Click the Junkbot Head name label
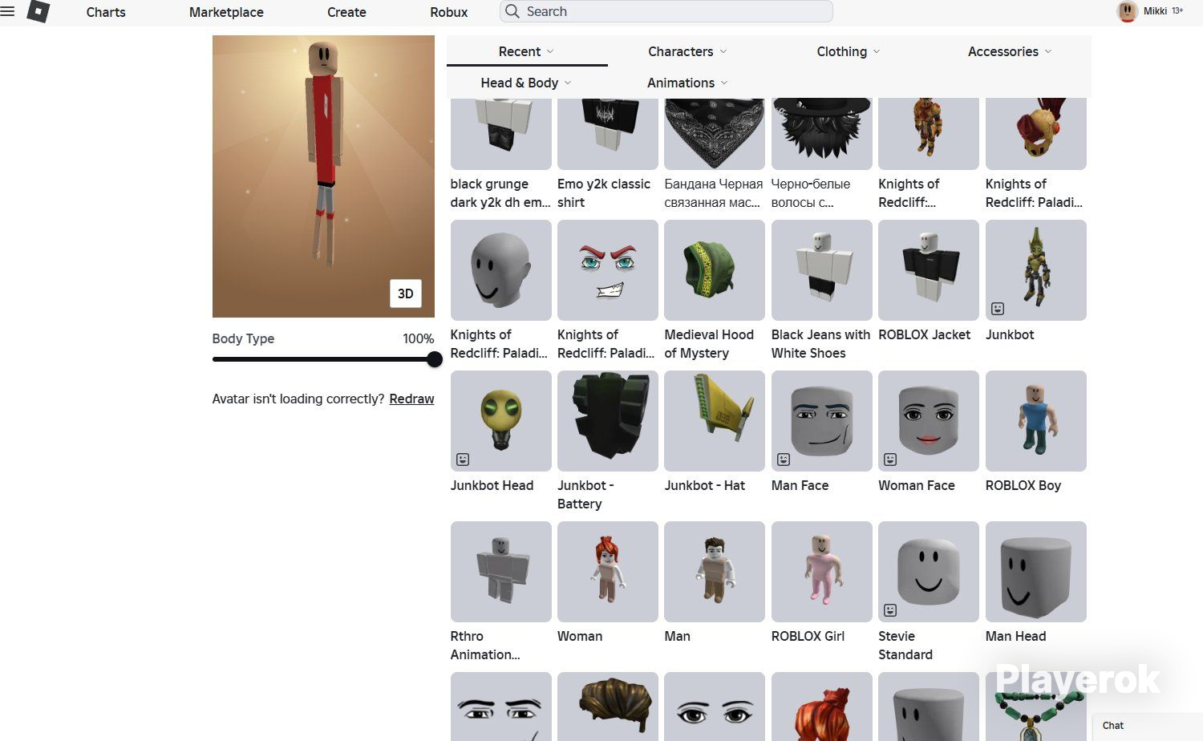This screenshot has height=741, width=1203. (492, 485)
